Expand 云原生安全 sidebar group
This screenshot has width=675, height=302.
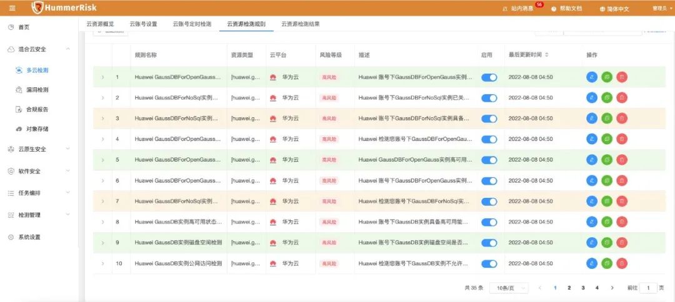point(39,149)
